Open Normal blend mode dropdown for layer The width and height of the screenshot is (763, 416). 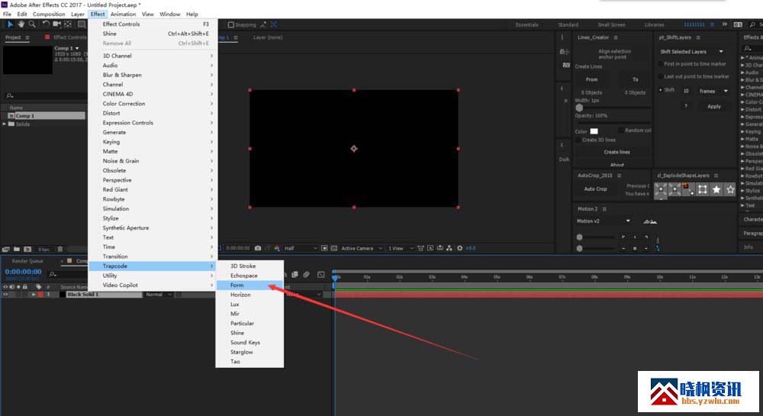(159, 295)
